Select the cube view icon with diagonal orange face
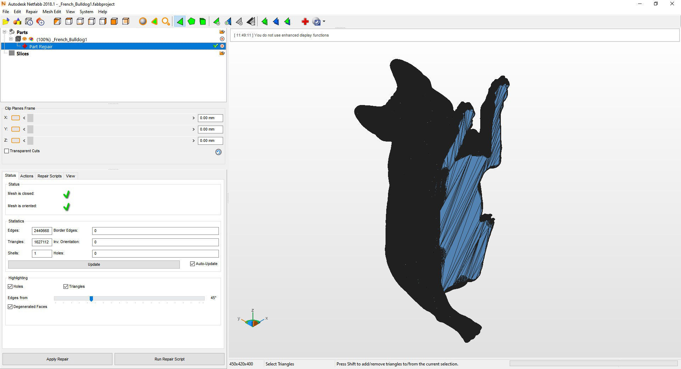681x369 pixels. 57,22
